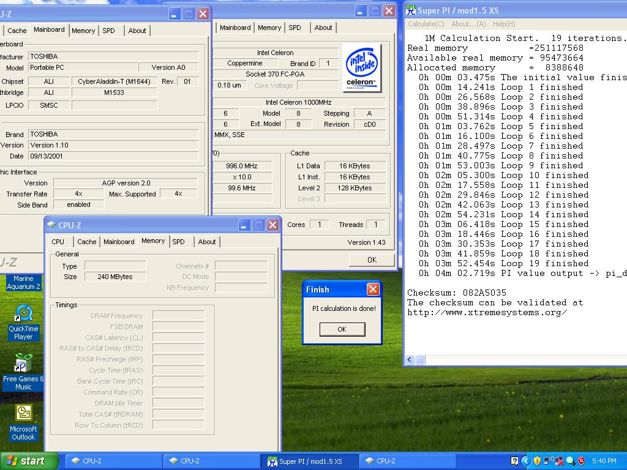Click Super PI horizontal scrollbar left arrow
Viewport: 627px width, 470px height.
[410, 360]
